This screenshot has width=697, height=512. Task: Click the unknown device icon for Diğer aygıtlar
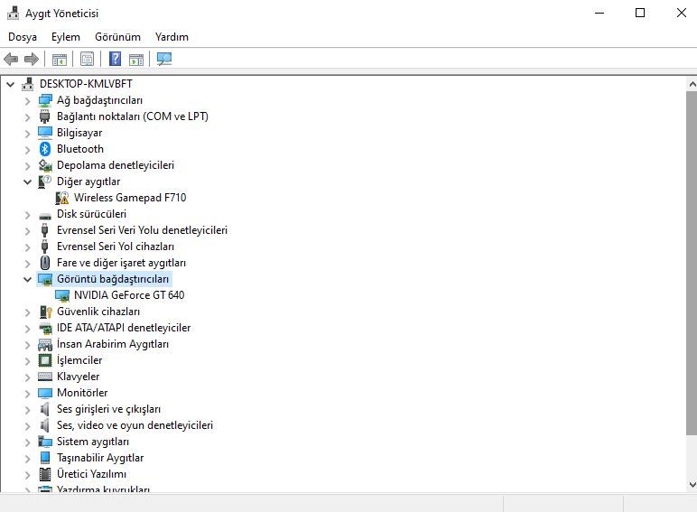pos(45,182)
